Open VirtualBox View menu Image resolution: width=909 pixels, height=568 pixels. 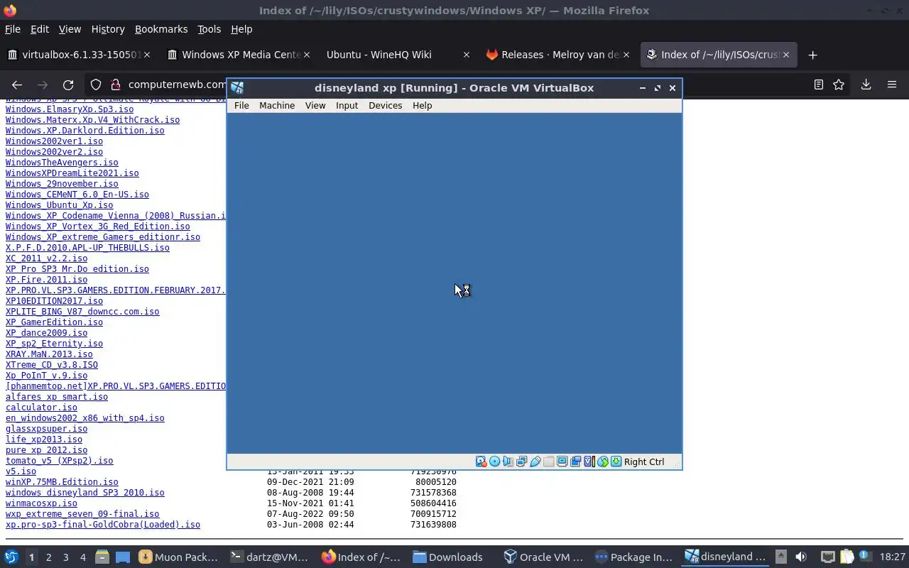pos(315,105)
